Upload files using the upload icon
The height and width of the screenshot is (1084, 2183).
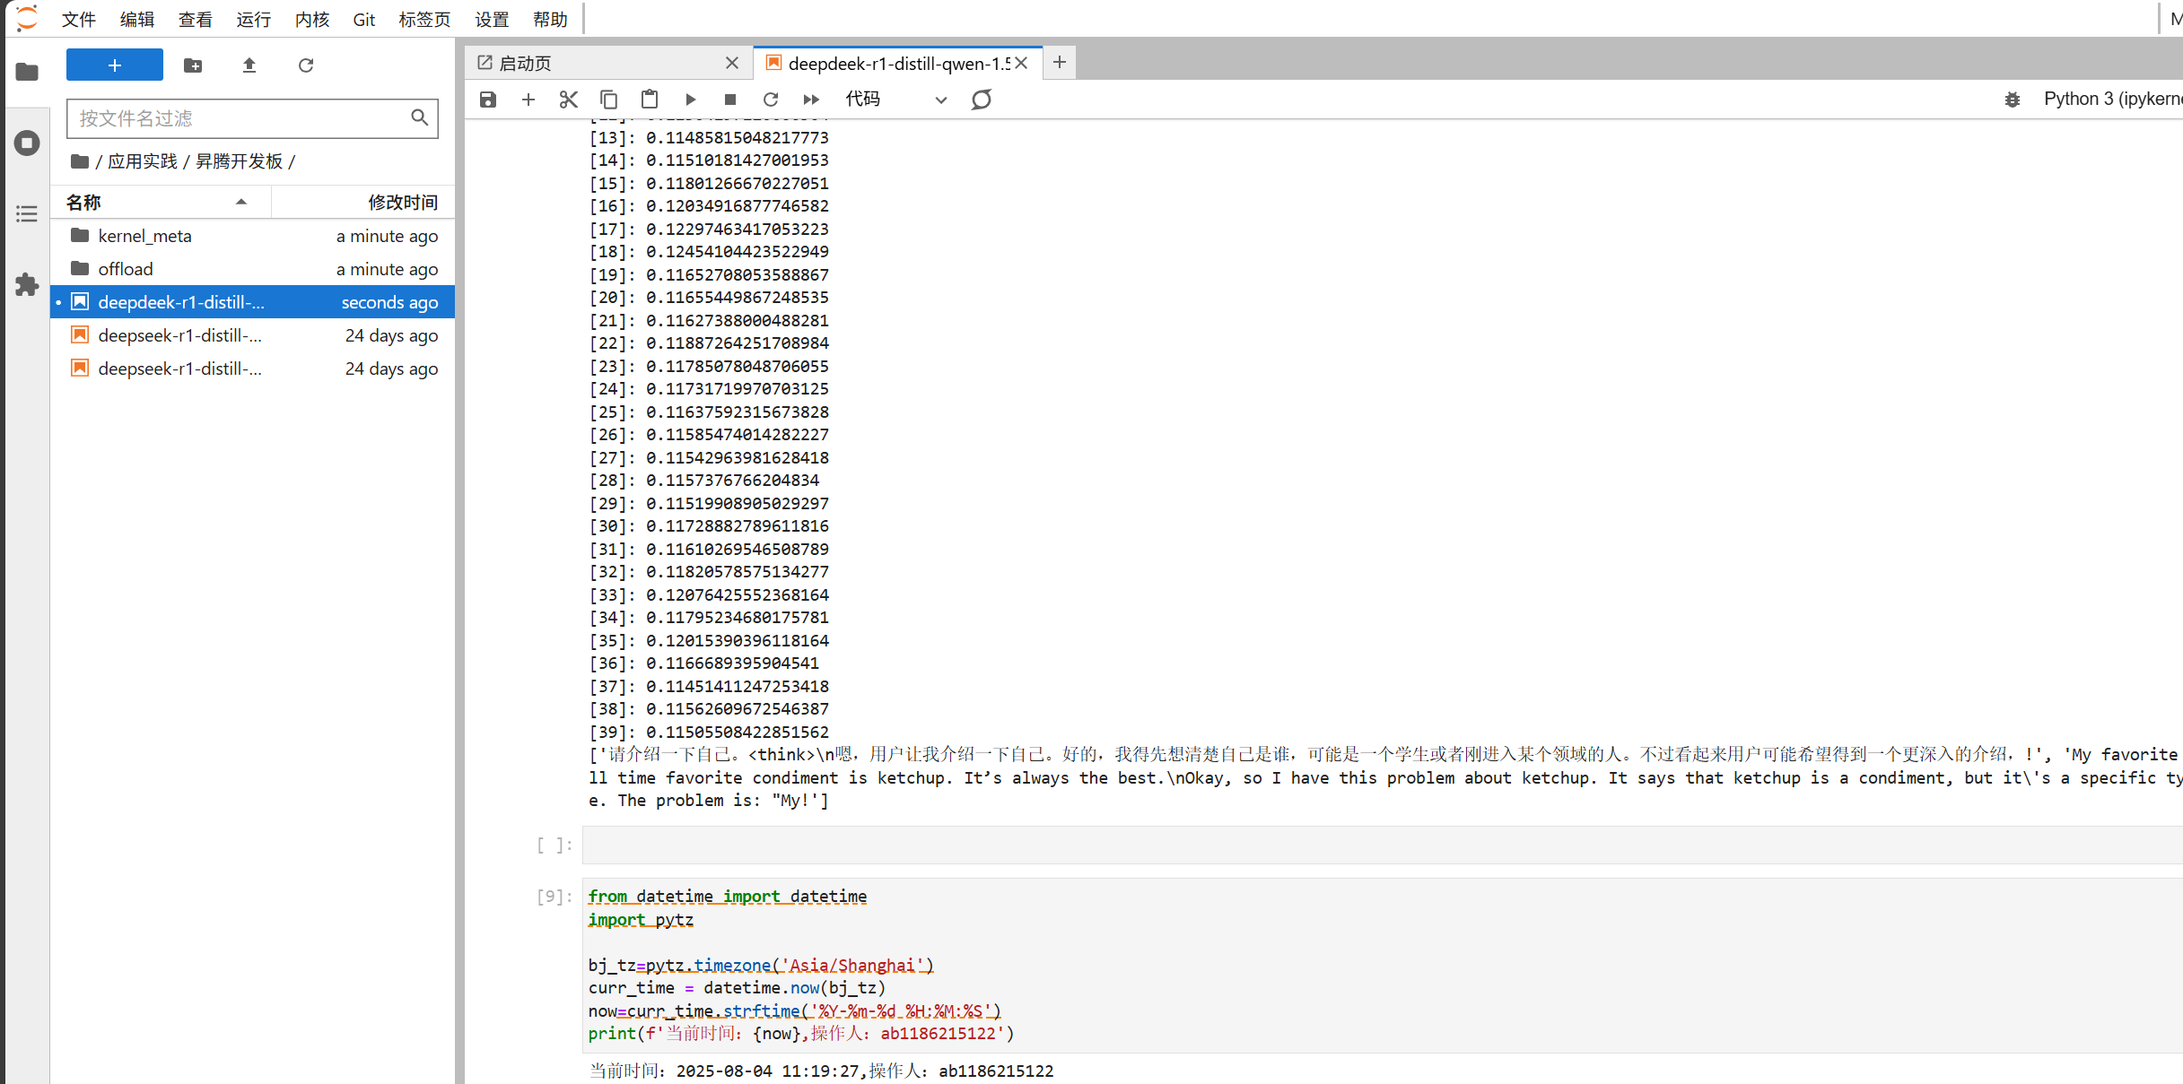pos(249,65)
